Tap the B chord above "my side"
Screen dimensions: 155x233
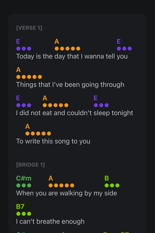(107, 178)
